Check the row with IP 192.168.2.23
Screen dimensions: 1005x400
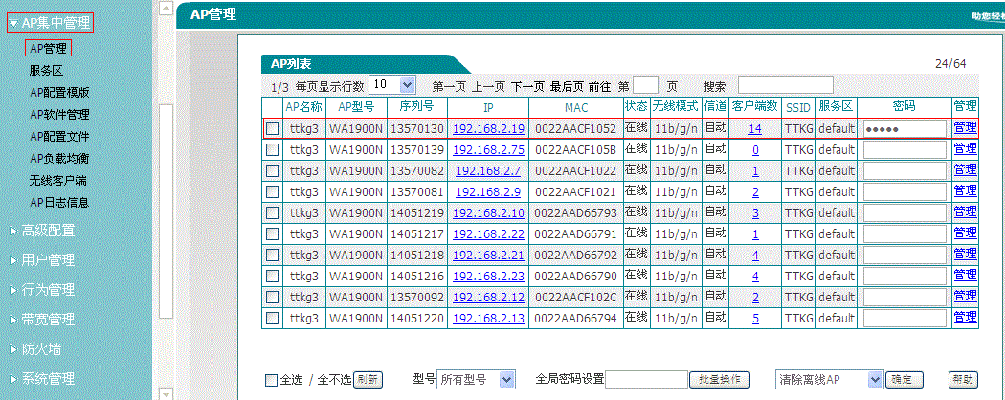coord(273,277)
